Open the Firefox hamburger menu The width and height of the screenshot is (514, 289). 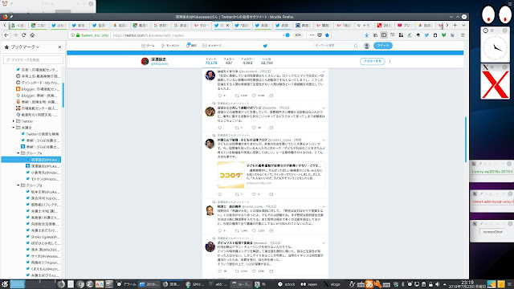click(463, 35)
